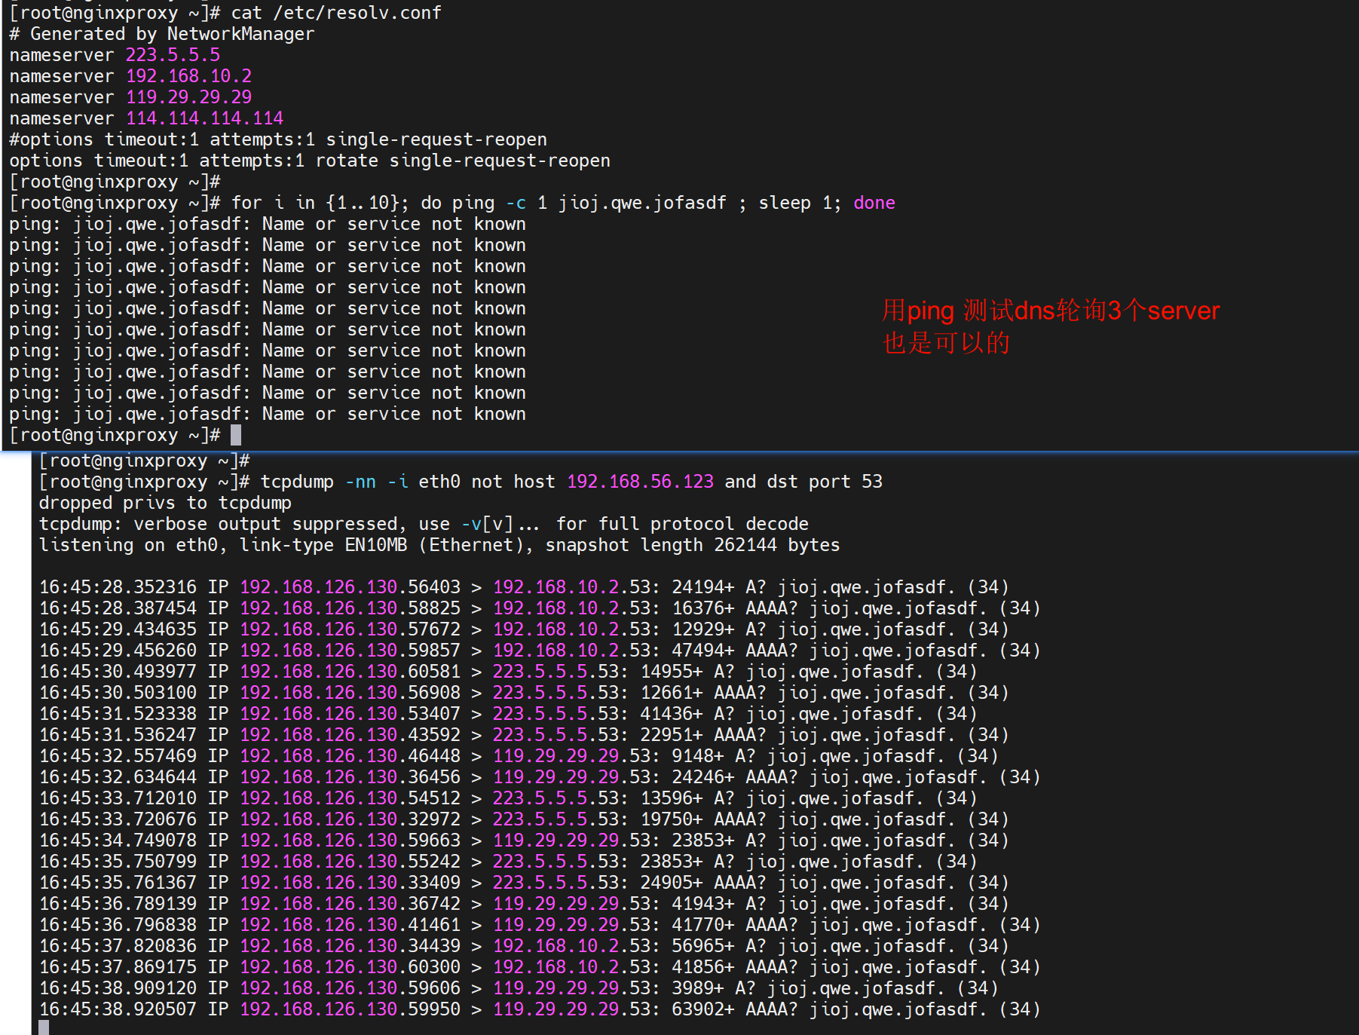Click the lower terminal cursor block

[44, 1027]
